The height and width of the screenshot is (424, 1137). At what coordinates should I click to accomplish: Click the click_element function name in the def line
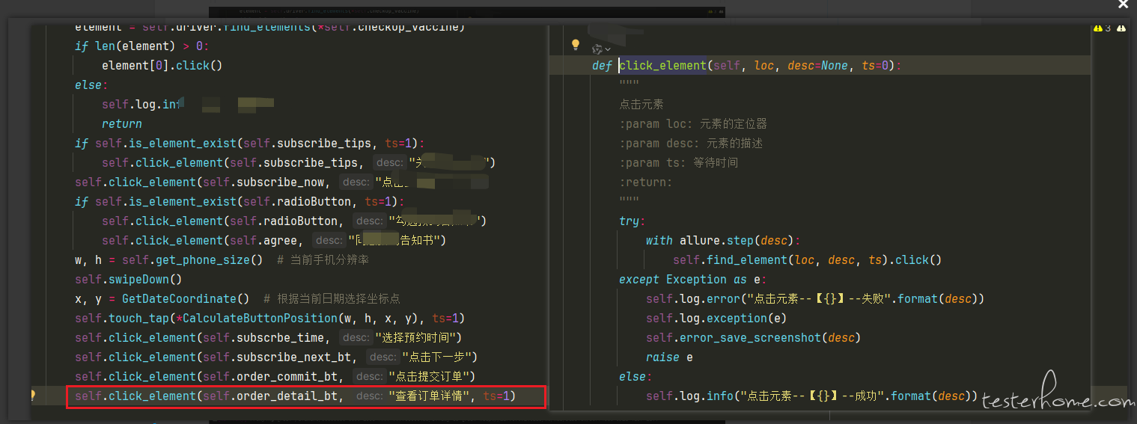click(x=663, y=66)
